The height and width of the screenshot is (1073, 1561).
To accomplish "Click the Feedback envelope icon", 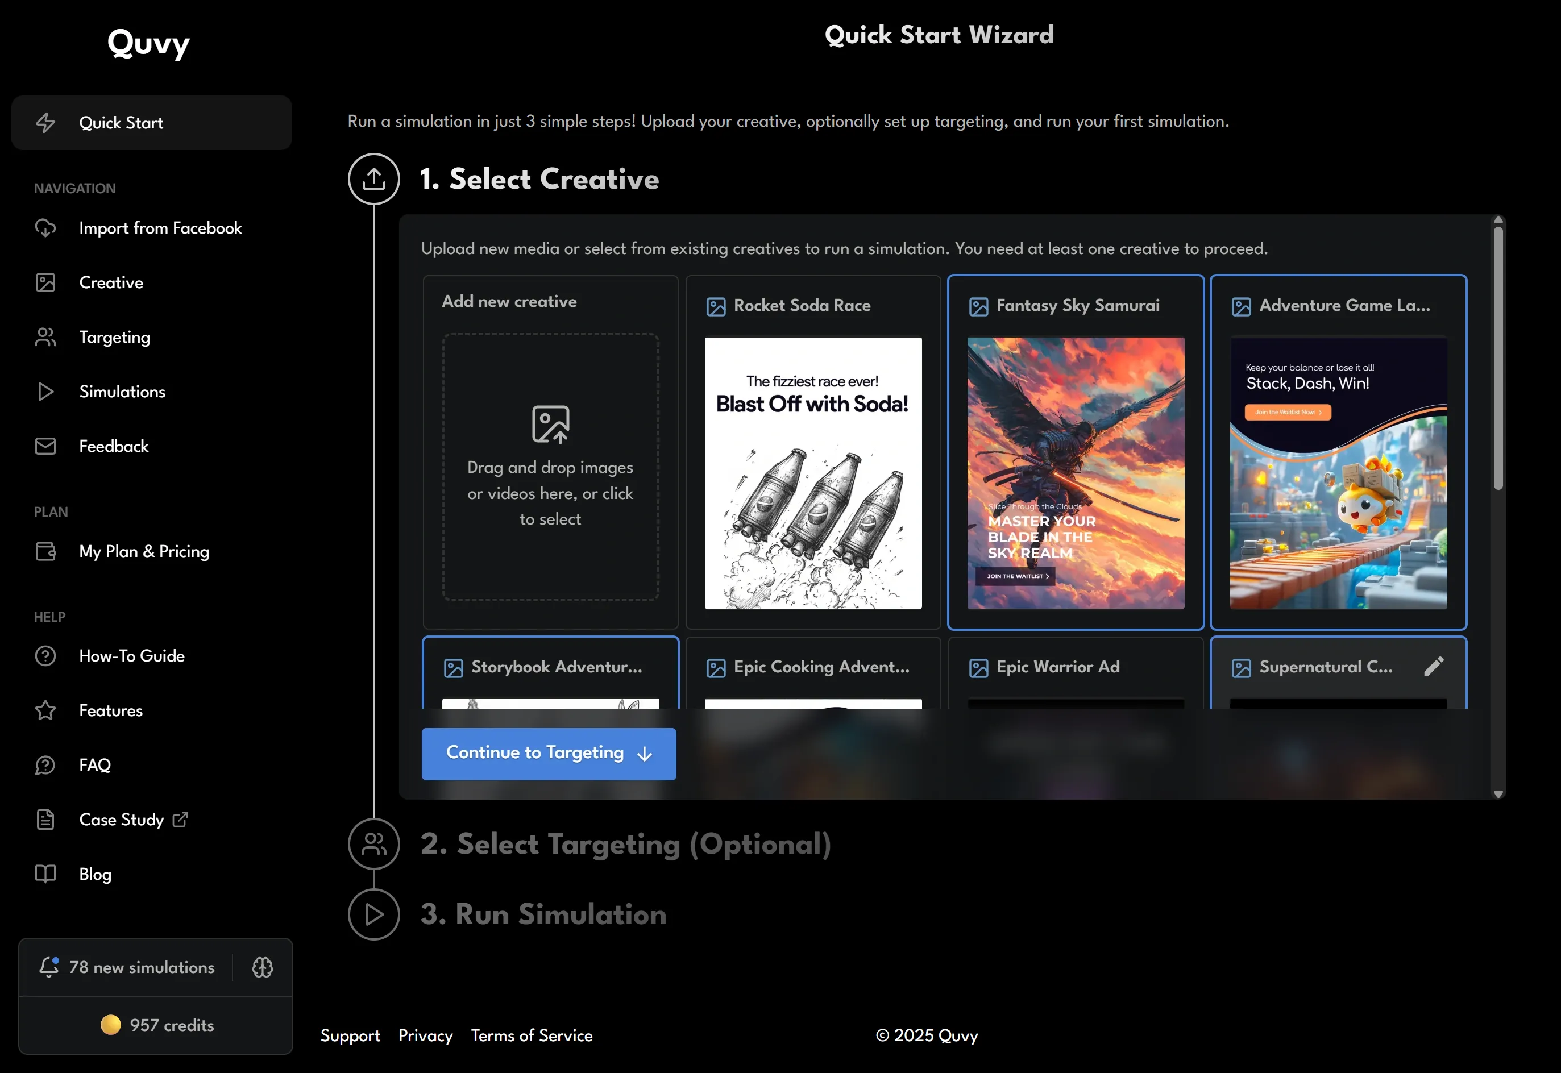I will coord(45,446).
